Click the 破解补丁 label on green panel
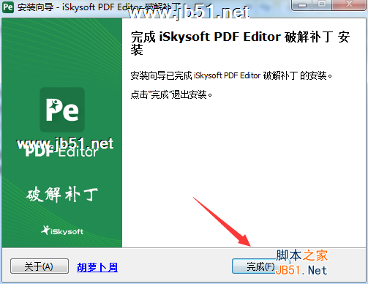The image size is (368, 284). [x=62, y=195]
